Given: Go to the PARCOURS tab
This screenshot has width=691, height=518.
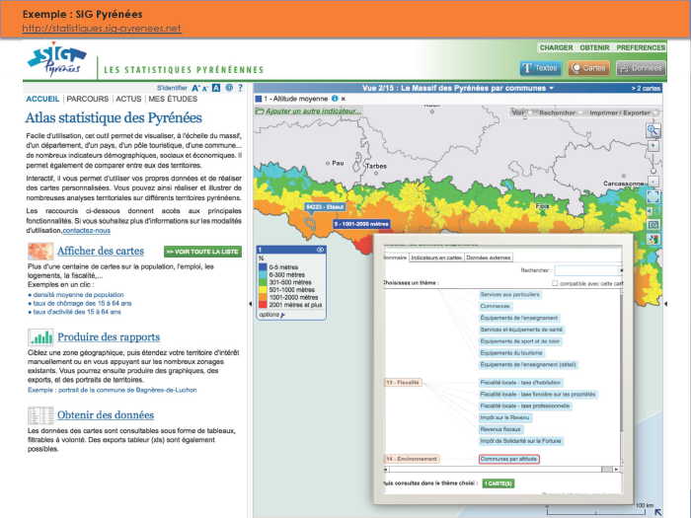Looking at the screenshot, I should [87, 99].
